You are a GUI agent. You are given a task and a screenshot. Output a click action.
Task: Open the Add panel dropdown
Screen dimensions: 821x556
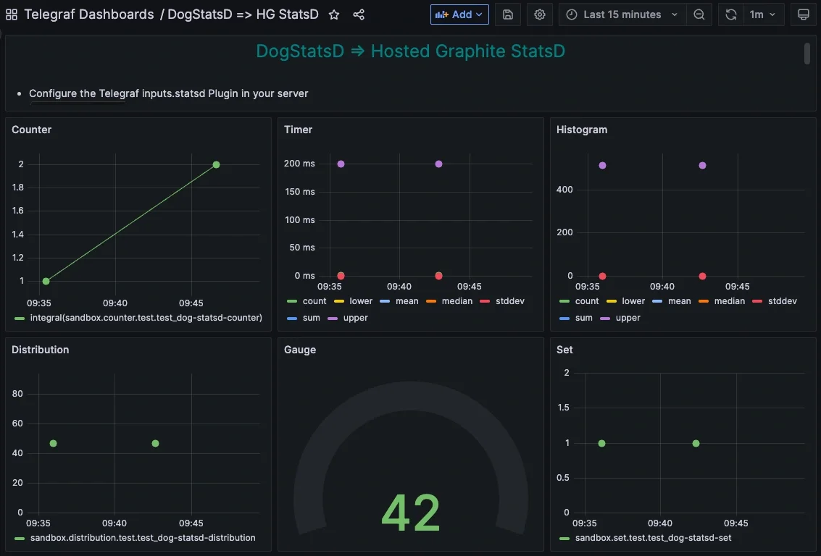pos(459,14)
